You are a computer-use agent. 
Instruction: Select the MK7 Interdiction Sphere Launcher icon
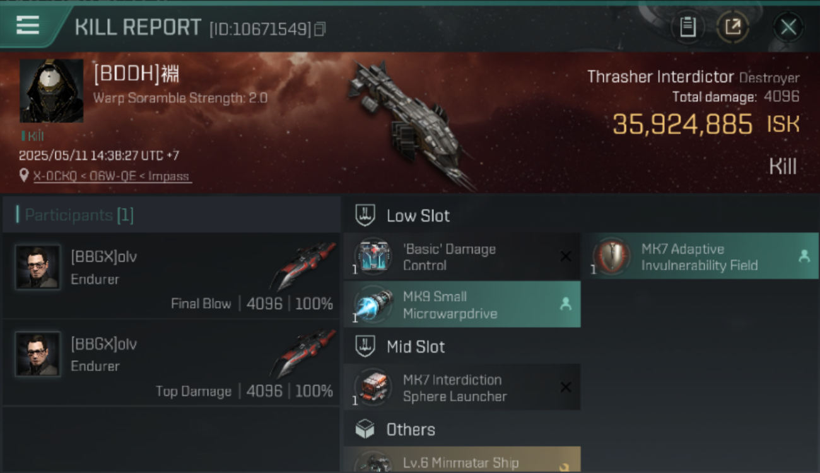click(373, 387)
